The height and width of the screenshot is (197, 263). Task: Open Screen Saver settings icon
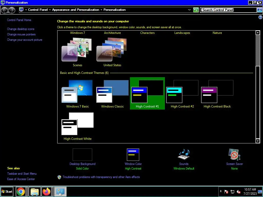pyautogui.click(x=234, y=154)
